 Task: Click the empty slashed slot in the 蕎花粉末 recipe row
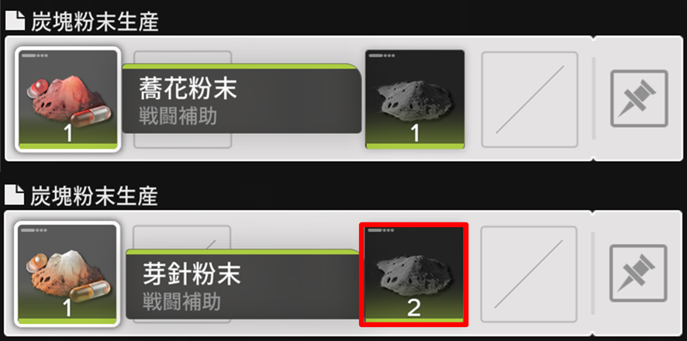[x=530, y=99]
